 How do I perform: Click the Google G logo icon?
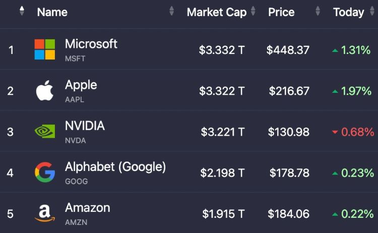click(x=45, y=172)
